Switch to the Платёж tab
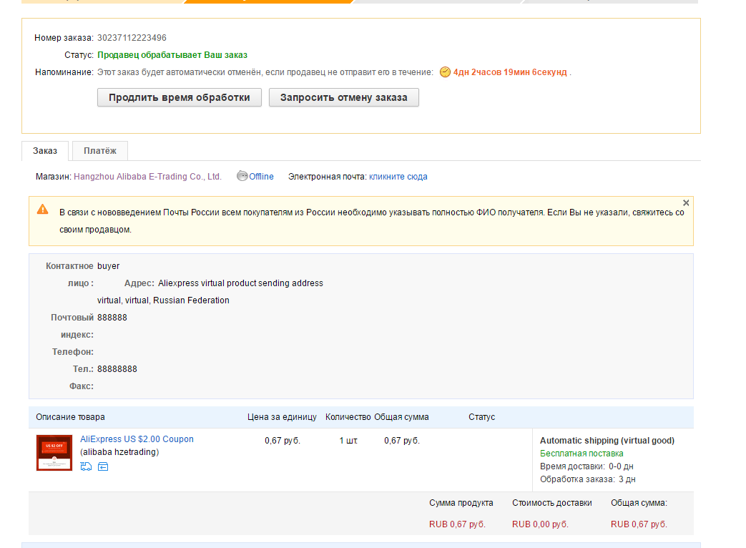The image size is (746, 548). [100, 151]
